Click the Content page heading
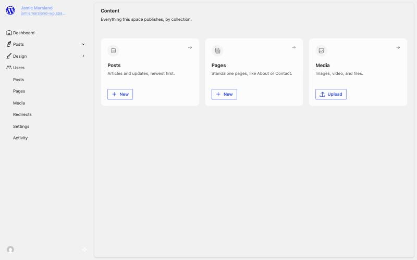The image size is (417, 260). click(x=110, y=11)
